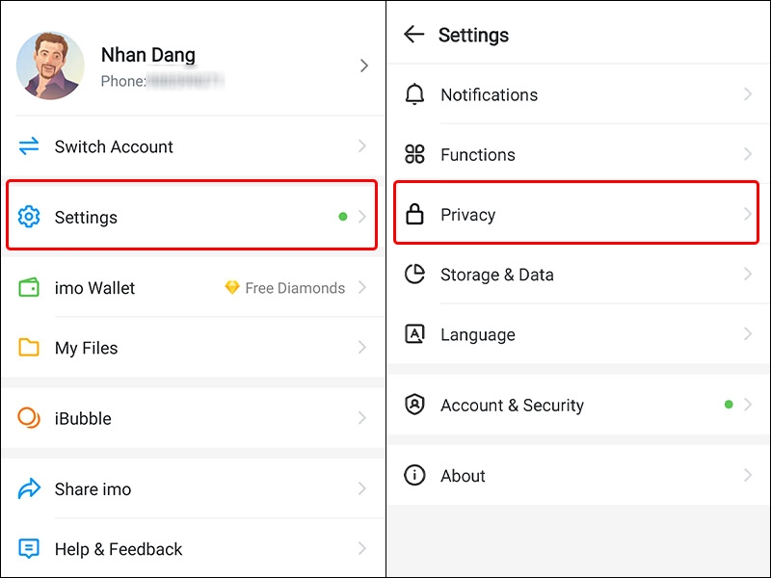
Task: Click the Language letter A icon
Action: (x=414, y=333)
